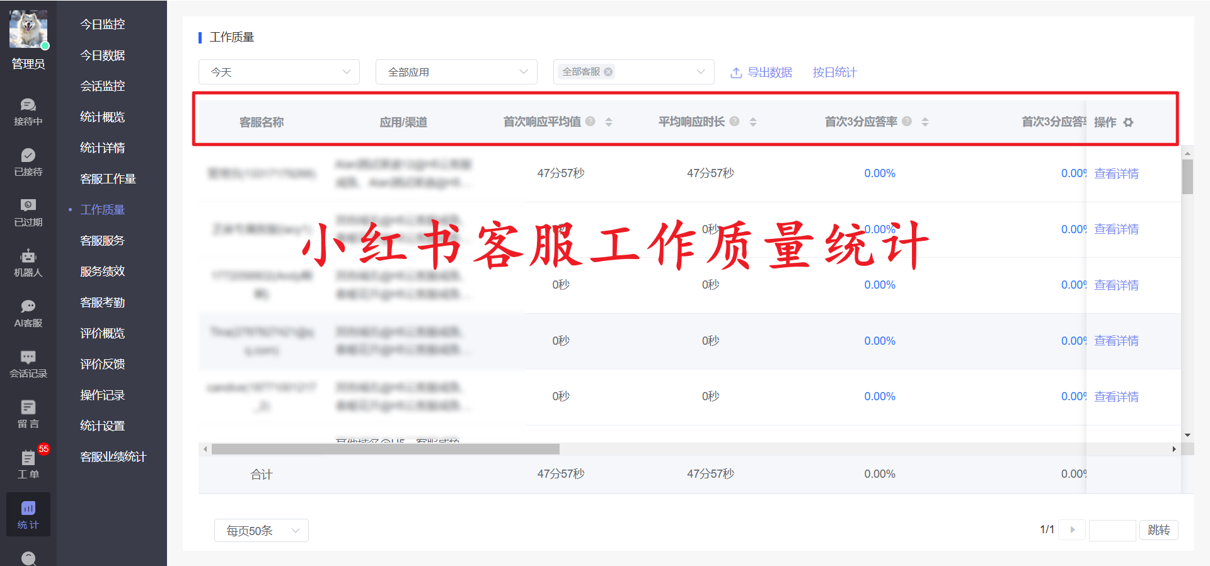Open the 会话记录 sidebar section
Image resolution: width=1210 pixels, height=566 pixels.
coord(28,364)
